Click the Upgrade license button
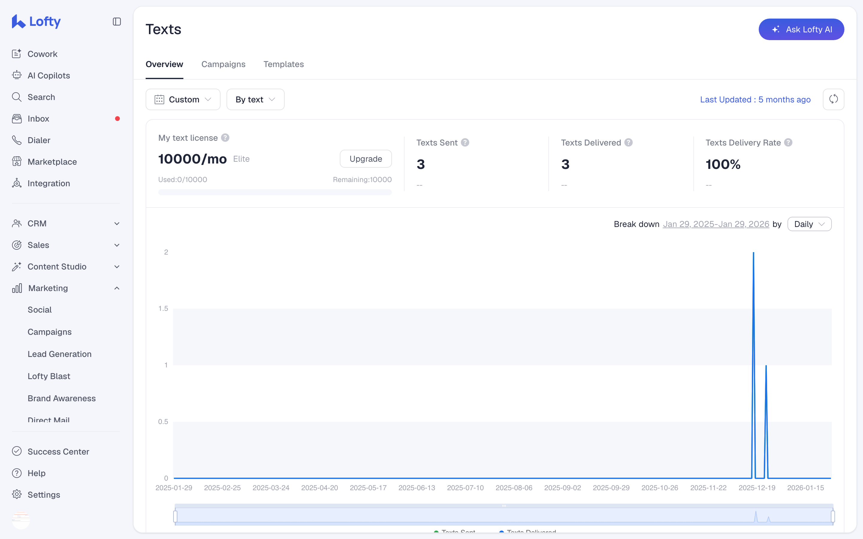Viewport: 863px width, 539px height. pyautogui.click(x=366, y=159)
